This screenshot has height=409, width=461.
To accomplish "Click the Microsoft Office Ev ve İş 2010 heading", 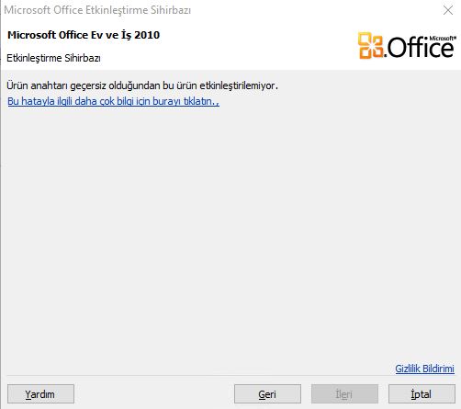I will [84, 35].
